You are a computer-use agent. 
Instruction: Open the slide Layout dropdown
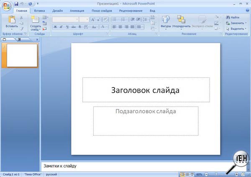(x=45, y=17)
